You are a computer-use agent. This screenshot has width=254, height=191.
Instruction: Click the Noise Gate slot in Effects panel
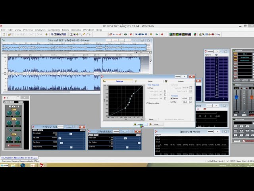click(244, 57)
